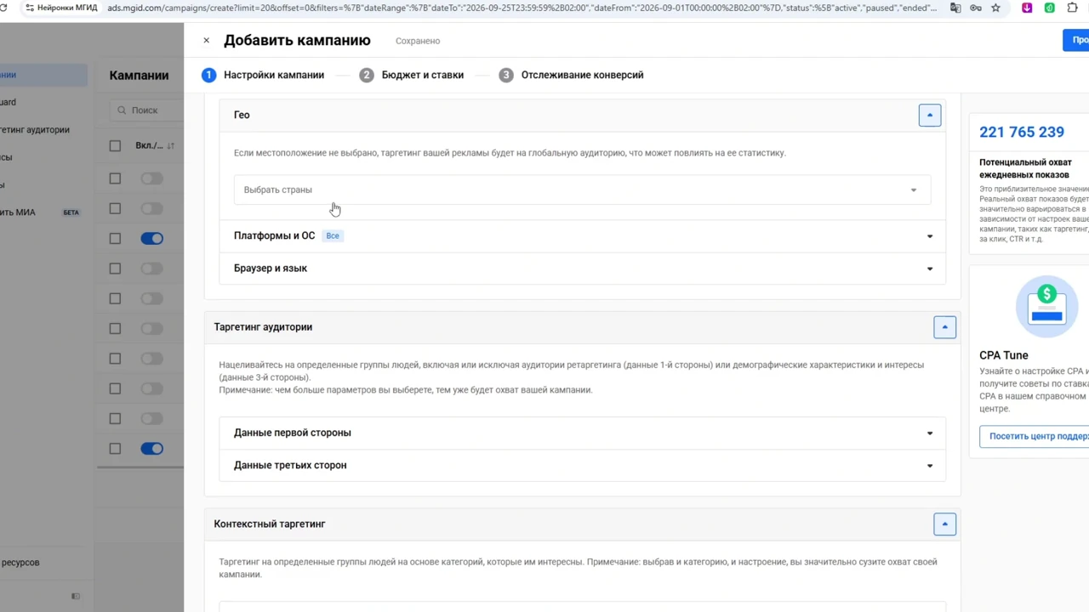Click the CPA Tune dollar illustration
The height and width of the screenshot is (612, 1089).
click(x=1046, y=305)
